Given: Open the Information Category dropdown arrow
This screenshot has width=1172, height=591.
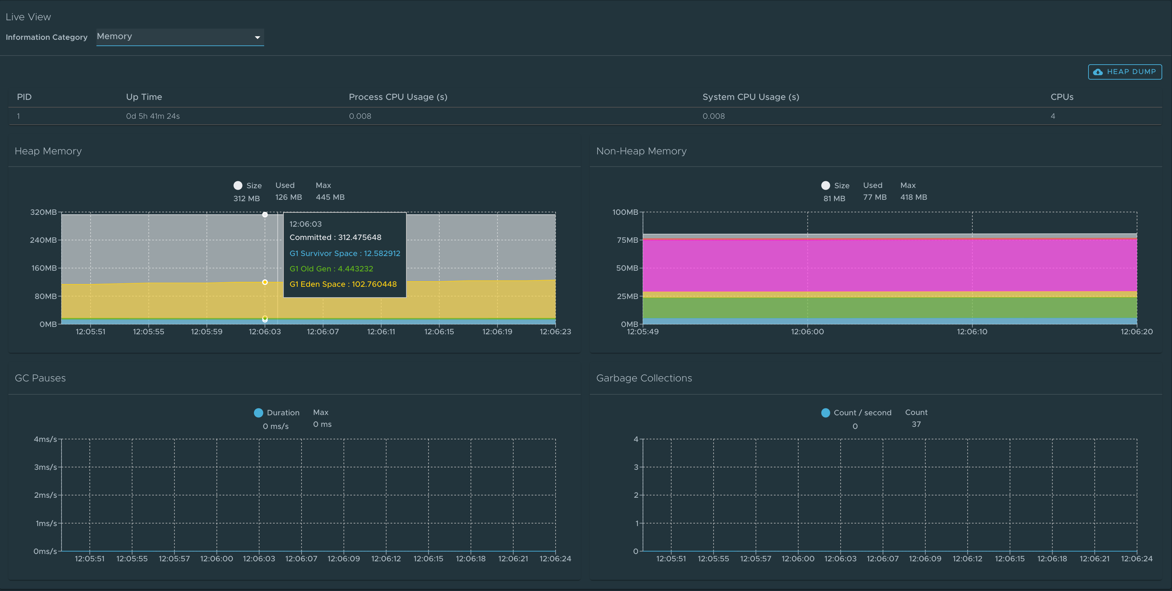Looking at the screenshot, I should 257,37.
